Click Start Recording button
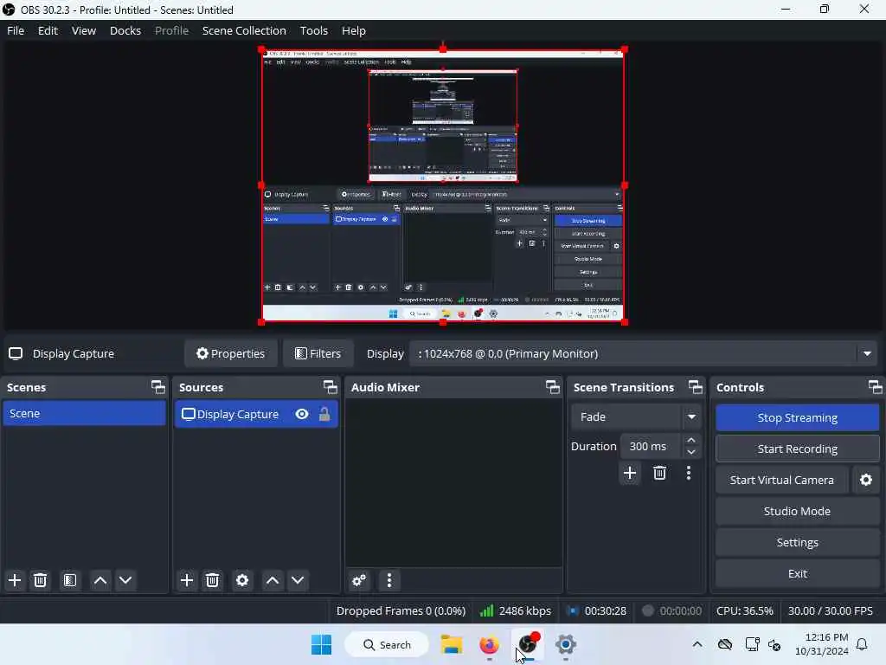The width and height of the screenshot is (886, 665). 797,449
